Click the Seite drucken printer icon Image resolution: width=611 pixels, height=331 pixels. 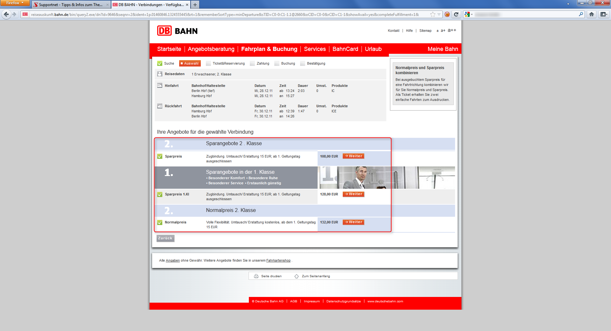coord(256,276)
